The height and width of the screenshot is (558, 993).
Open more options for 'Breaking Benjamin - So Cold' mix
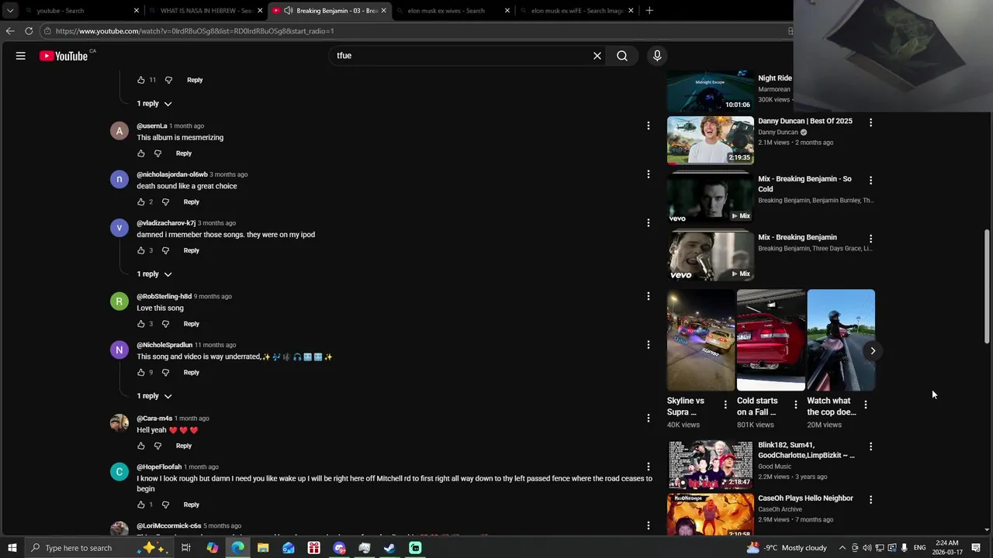870,181
